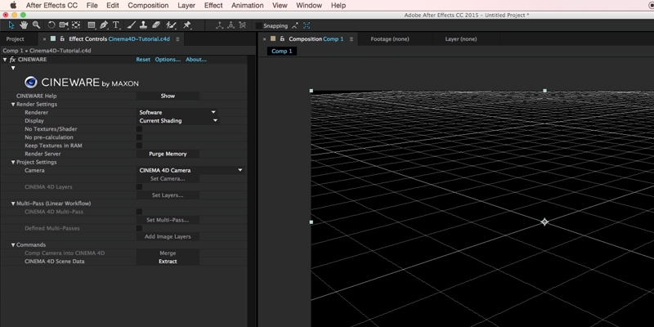The image size is (654, 327).
Task: Toggle Effect Controls panel lock icon
Action: pos(62,38)
